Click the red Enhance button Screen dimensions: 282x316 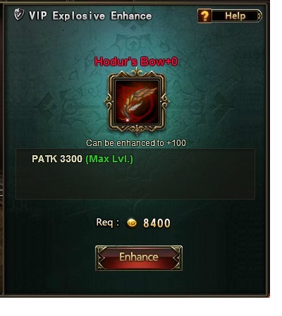tap(139, 258)
